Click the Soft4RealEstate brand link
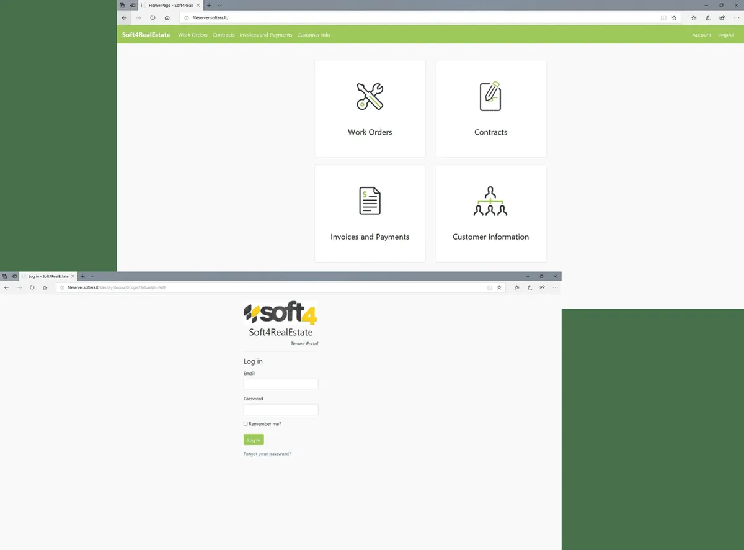Viewport: 744px width, 550px height. coord(146,35)
